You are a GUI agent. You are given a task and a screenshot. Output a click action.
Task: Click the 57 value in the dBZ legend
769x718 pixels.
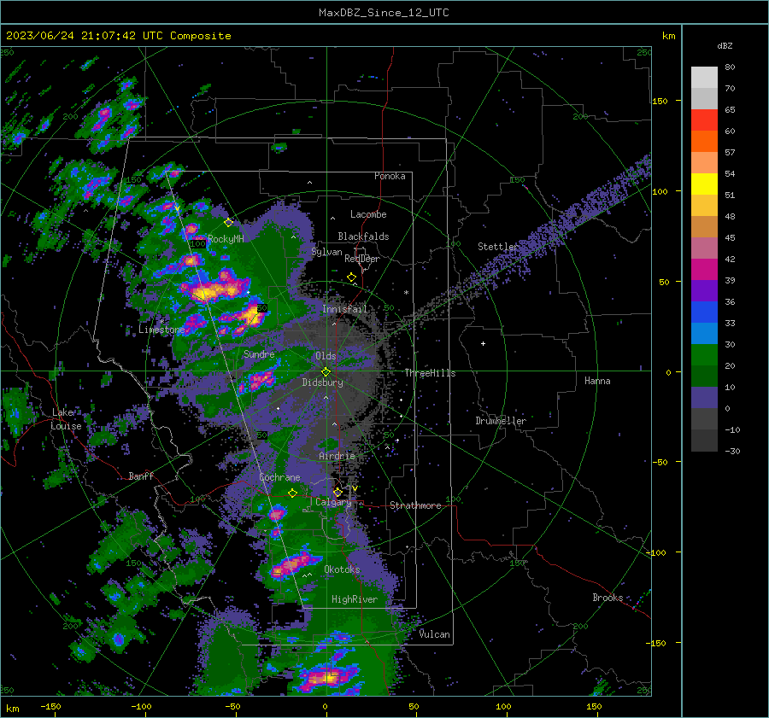point(730,153)
